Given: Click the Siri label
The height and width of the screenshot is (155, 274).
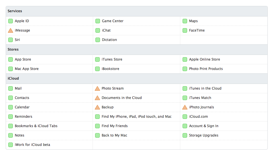Looking at the screenshot, I should point(17,40).
